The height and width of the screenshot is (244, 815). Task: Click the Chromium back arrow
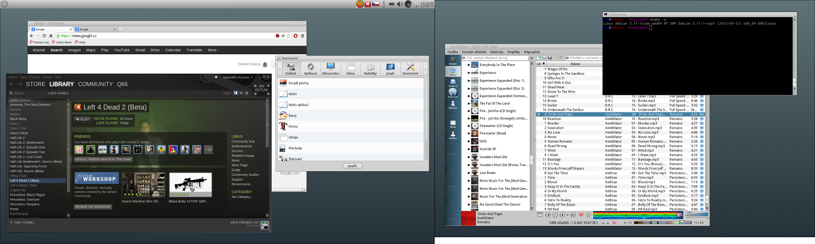pos(31,36)
